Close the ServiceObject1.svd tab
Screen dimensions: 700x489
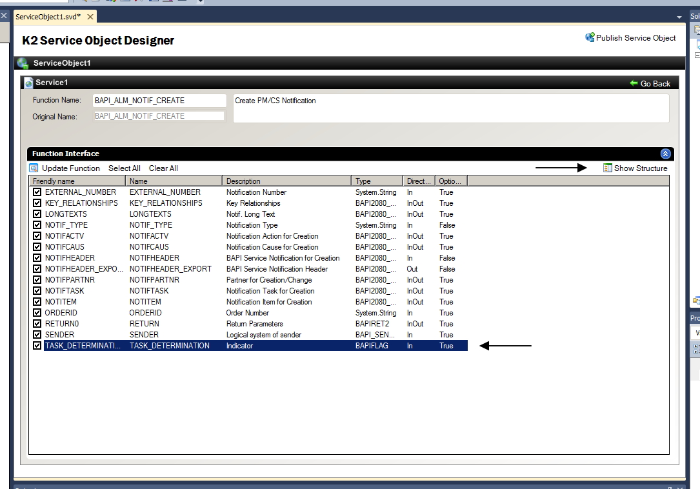tap(90, 17)
